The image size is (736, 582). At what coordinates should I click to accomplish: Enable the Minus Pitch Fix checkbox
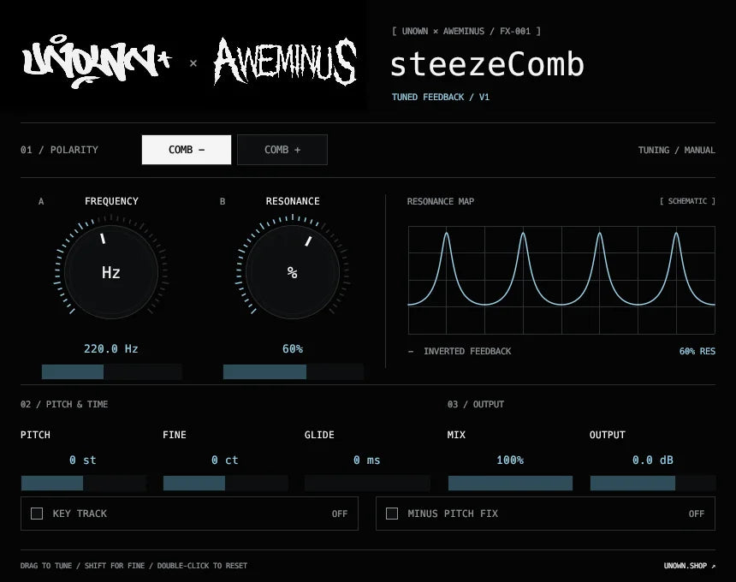point(392,514)
